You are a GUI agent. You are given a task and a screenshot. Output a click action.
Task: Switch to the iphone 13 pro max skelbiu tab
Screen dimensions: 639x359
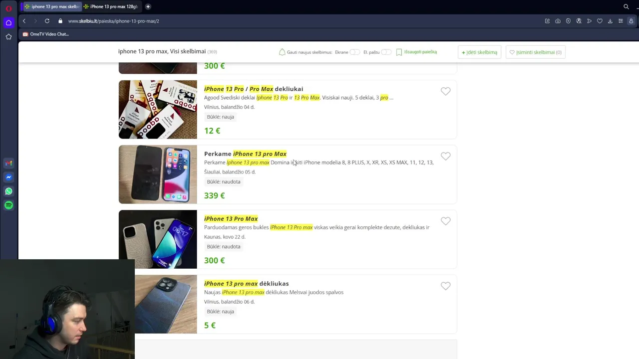pos(51,6)
